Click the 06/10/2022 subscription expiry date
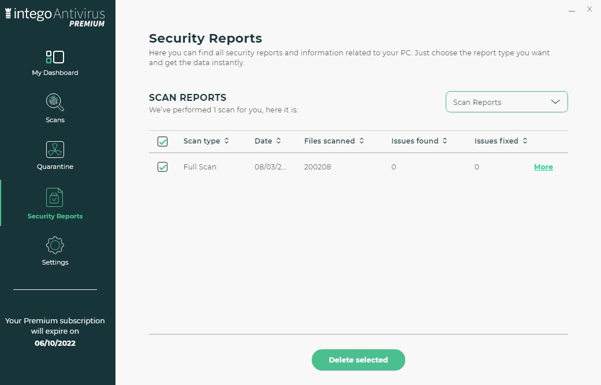The height and width of the screenshot is (385, 601). coord(55,344)
